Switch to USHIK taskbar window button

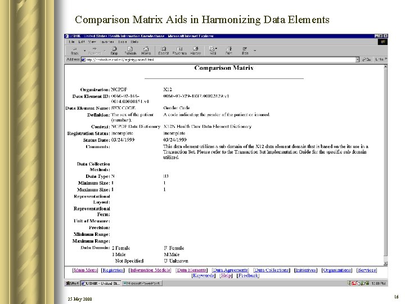[x=101, y=283]
